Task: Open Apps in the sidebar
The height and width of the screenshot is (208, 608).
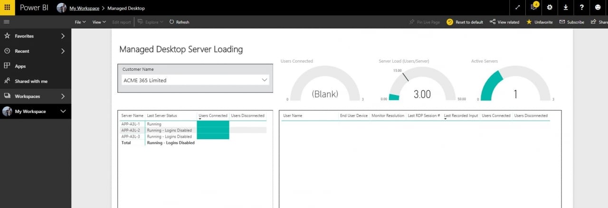Action: (36, 66)
